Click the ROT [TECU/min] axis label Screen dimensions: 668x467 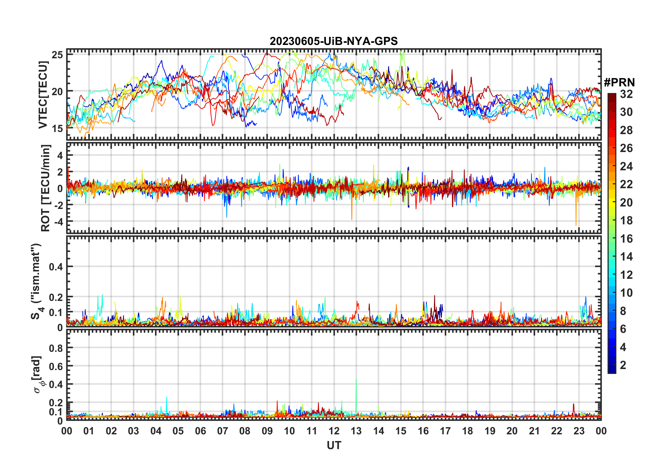pos(45,188)
